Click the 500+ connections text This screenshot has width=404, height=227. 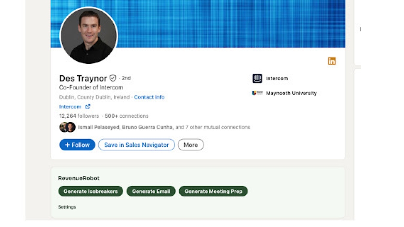[x=126, y=116]
